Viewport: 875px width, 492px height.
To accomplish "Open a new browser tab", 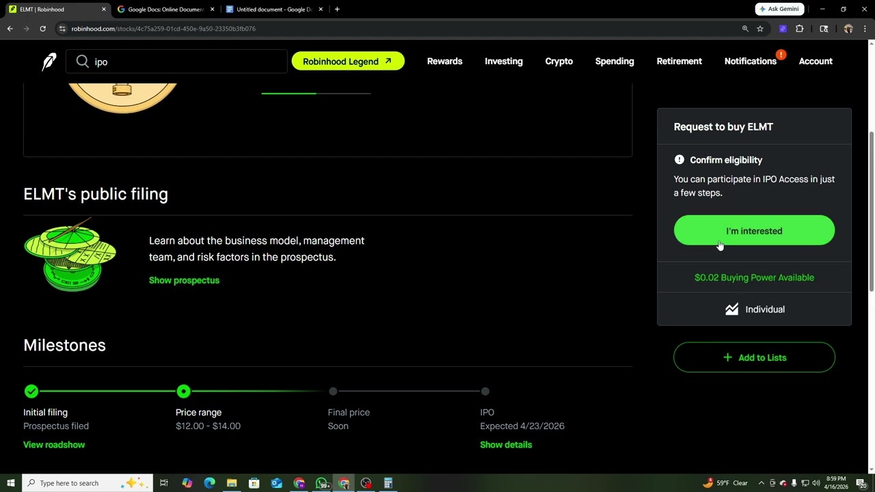I will coord(337,10).
